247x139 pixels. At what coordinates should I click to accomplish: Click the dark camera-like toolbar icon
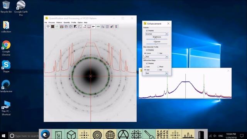click(x=112, y=27)
